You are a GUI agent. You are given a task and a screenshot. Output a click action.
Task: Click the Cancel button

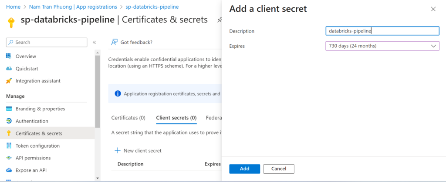tap(279, 169)
